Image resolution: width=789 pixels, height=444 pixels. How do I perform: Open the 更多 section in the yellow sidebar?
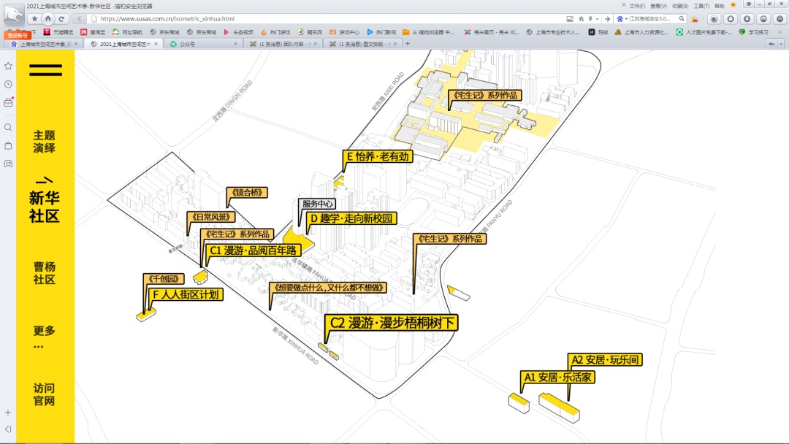[44, 337]
